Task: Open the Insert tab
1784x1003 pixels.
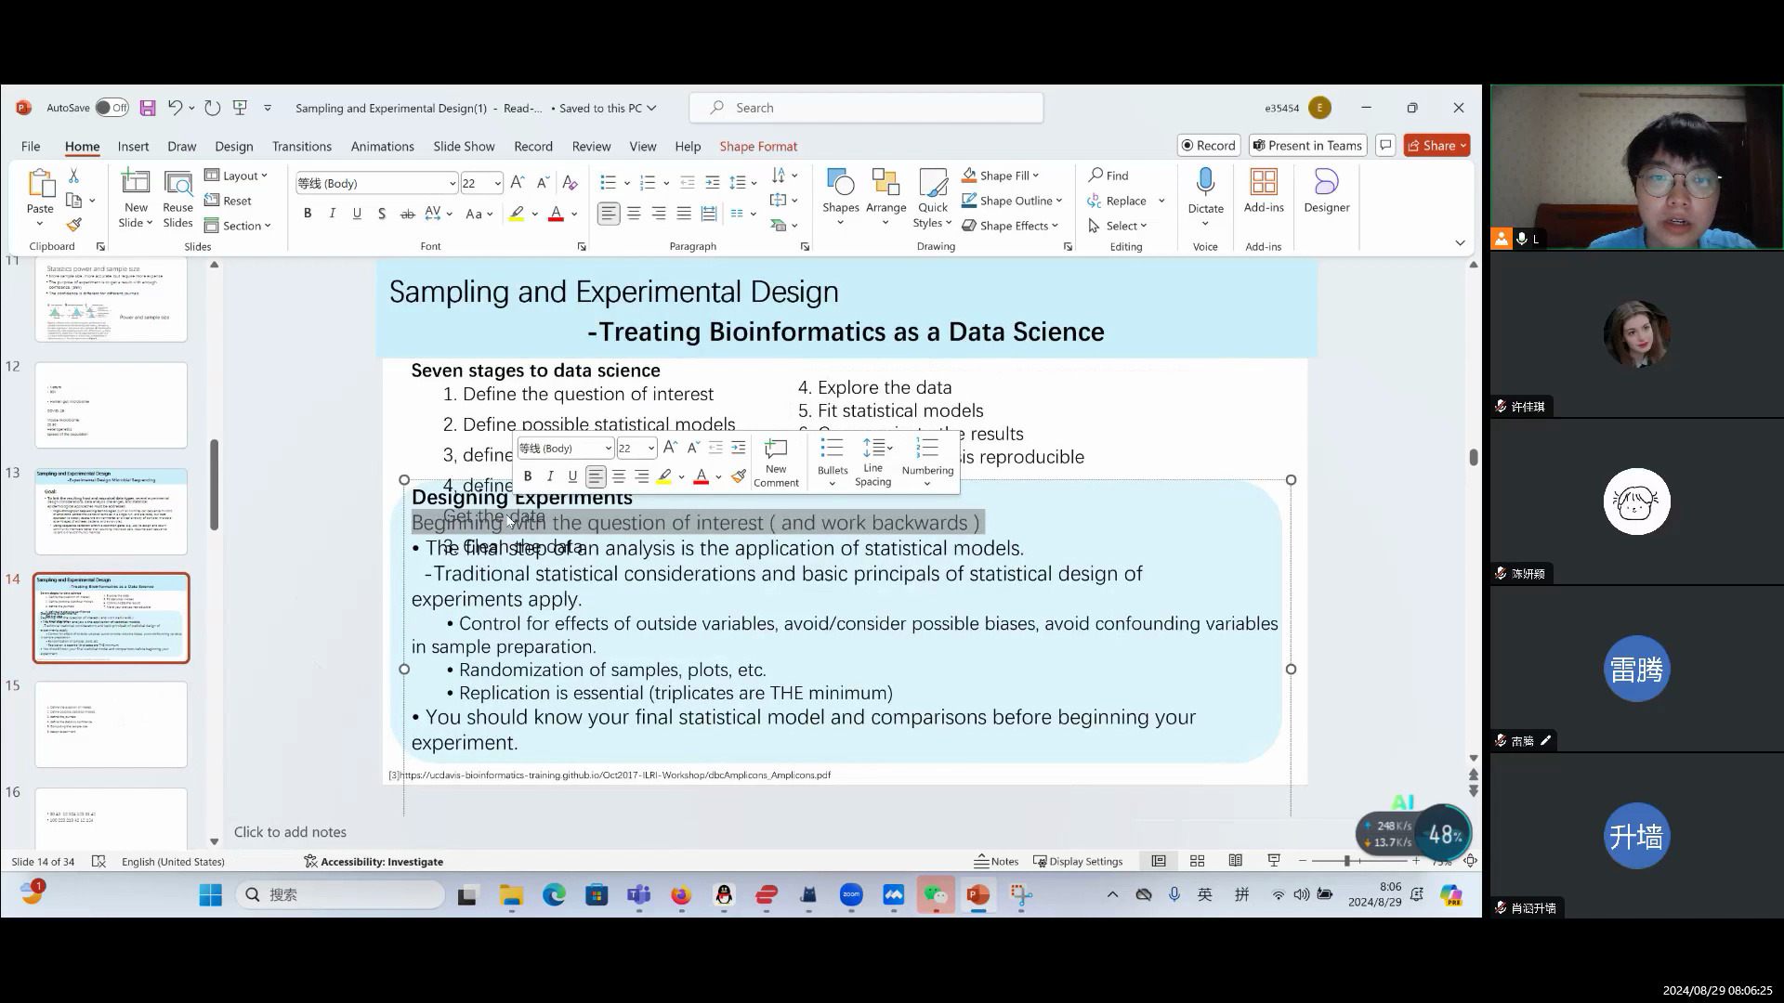Action: coord(133,146)
